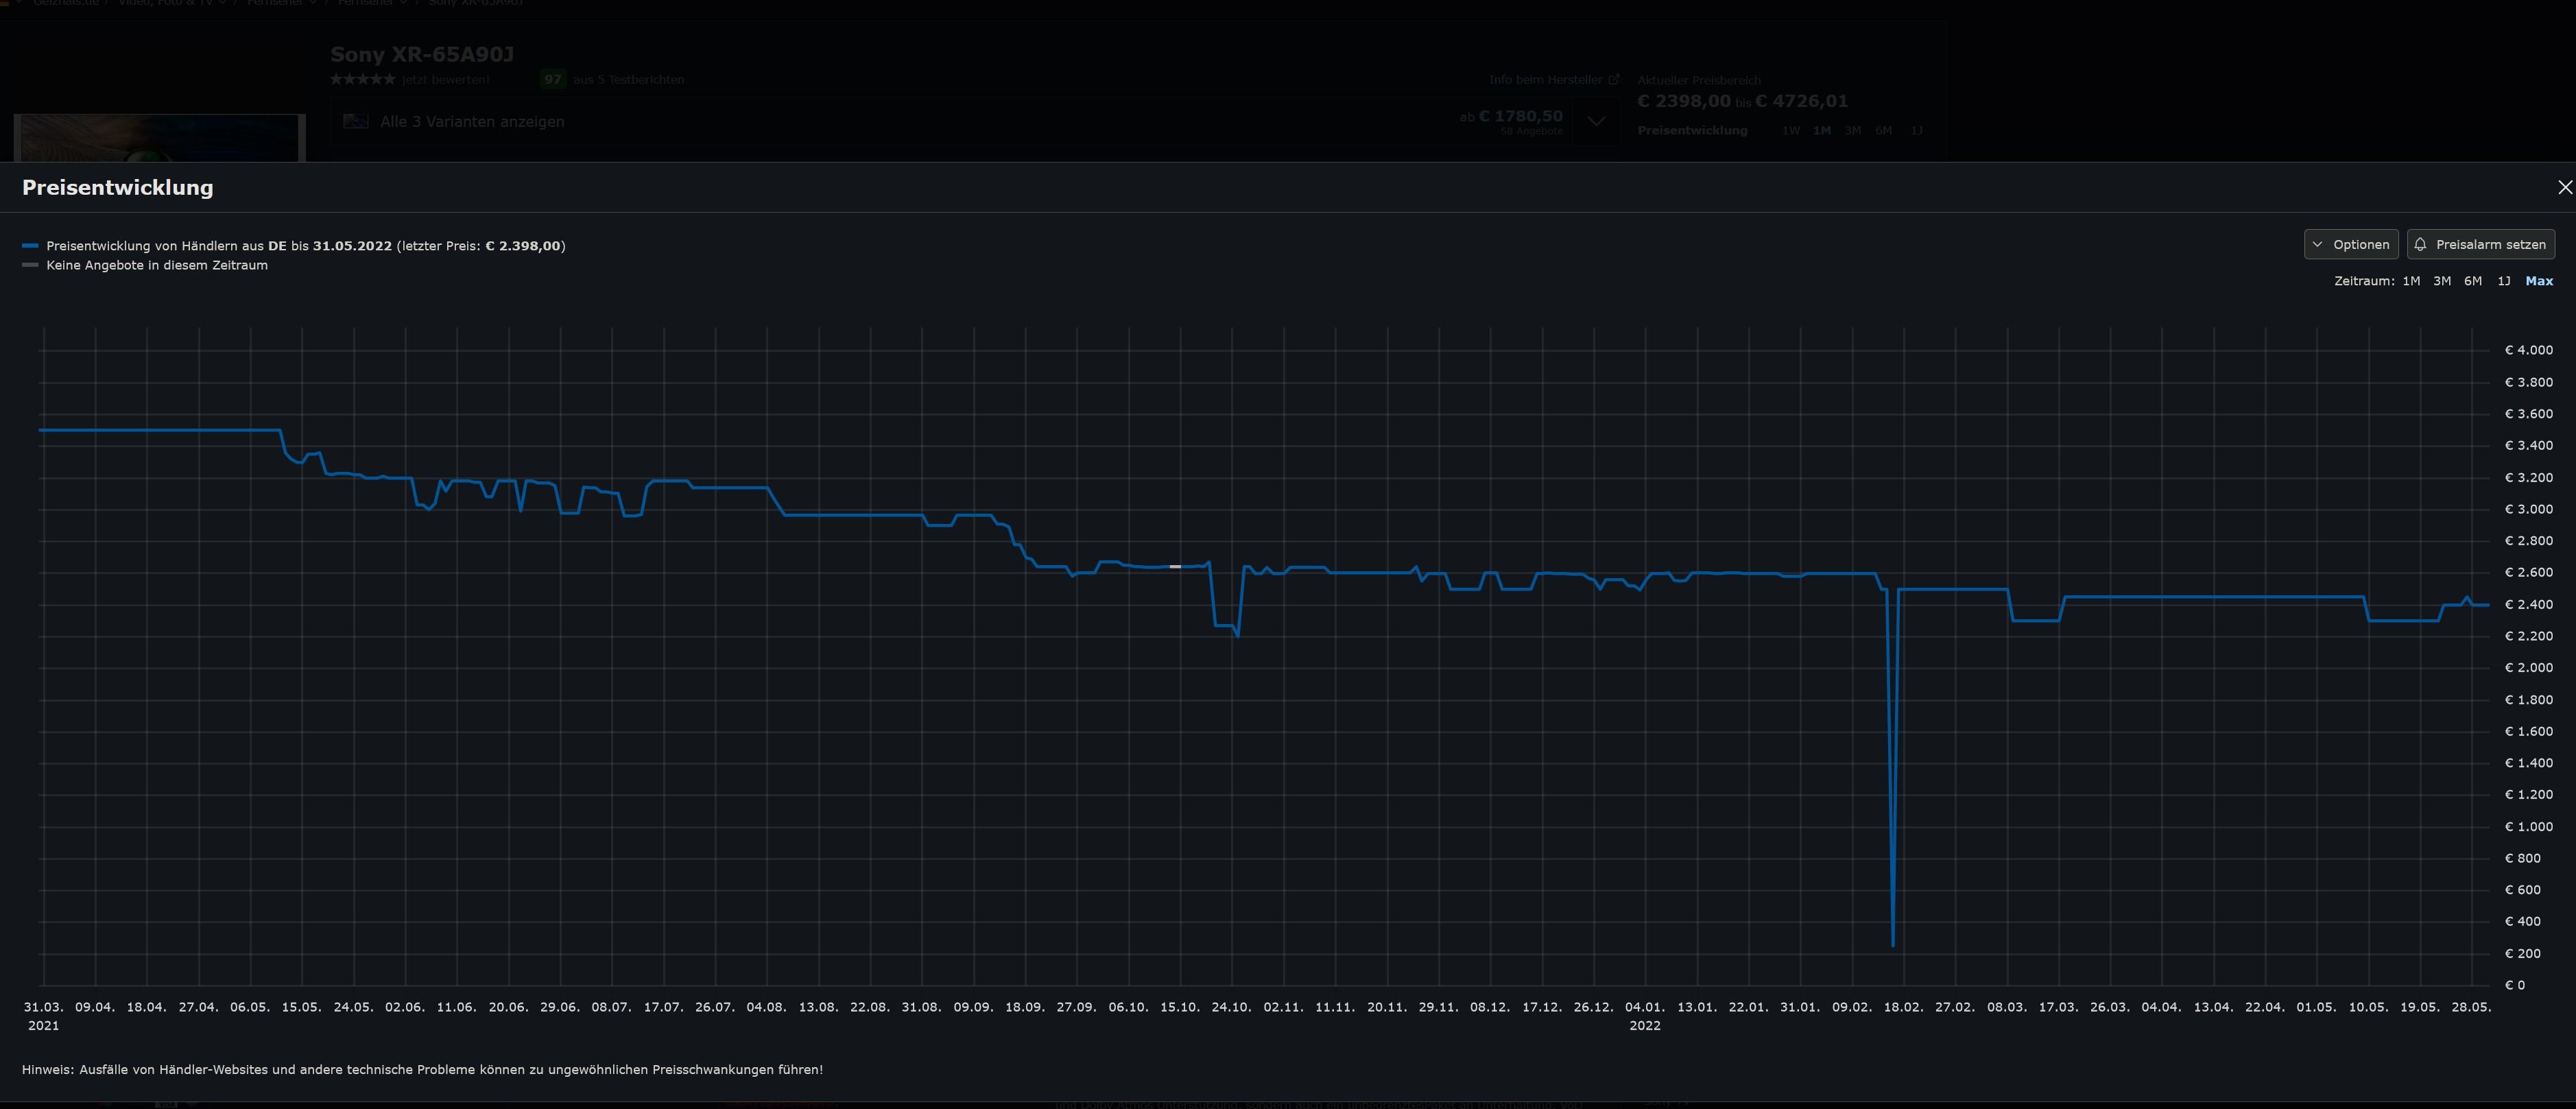Click the 18.02. x-axis date label
The width and height of the screenshot is (2576, 1109).
tap(1903, 1007)
